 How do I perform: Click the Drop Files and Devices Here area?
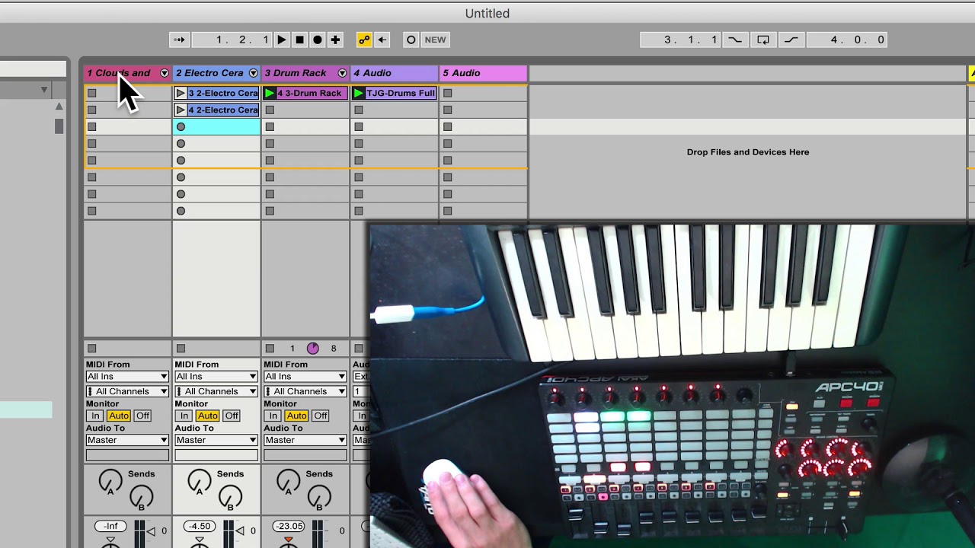pos(747,152)
